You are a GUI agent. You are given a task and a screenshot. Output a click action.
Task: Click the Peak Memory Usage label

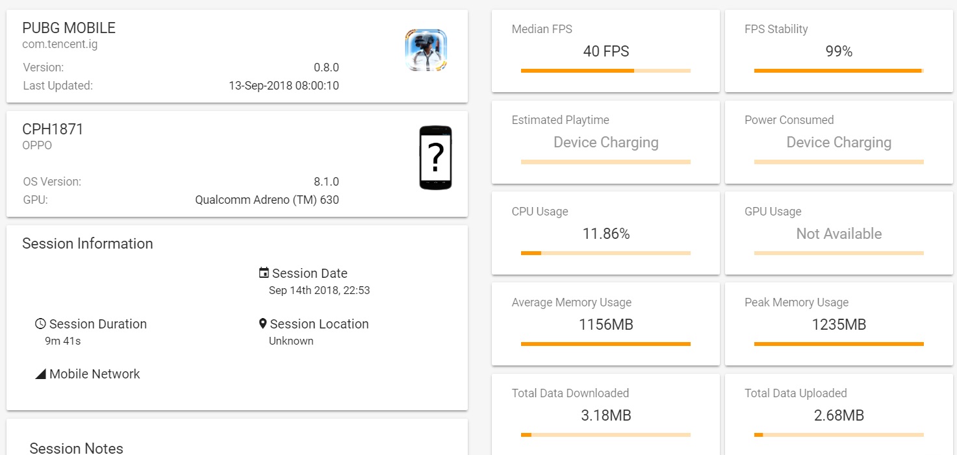coord(797,302)
